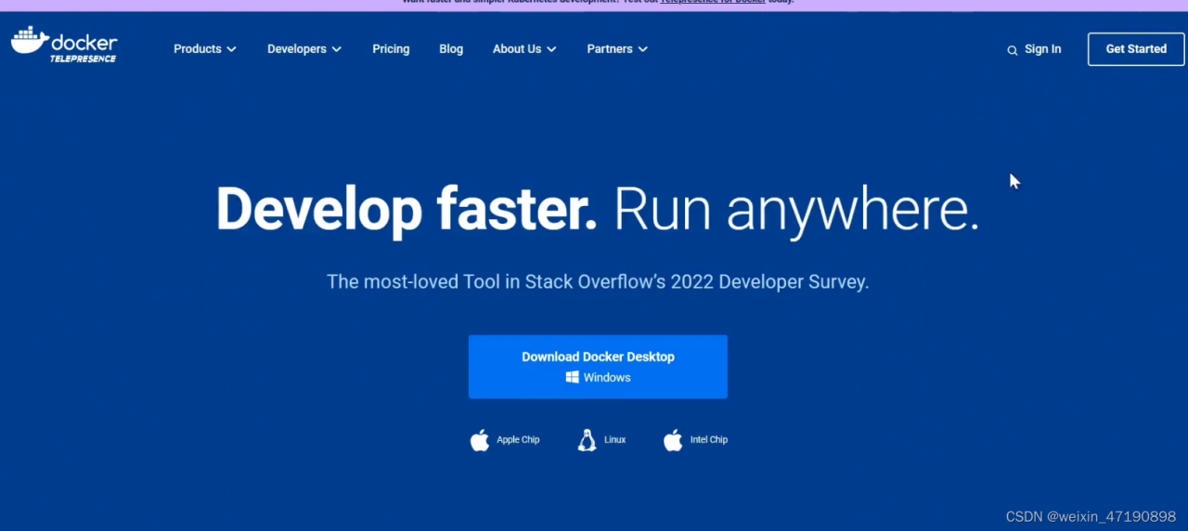Screen dimensions: 1188x531
Task: Click the Windows logo in download button
Action: (573, 378)
